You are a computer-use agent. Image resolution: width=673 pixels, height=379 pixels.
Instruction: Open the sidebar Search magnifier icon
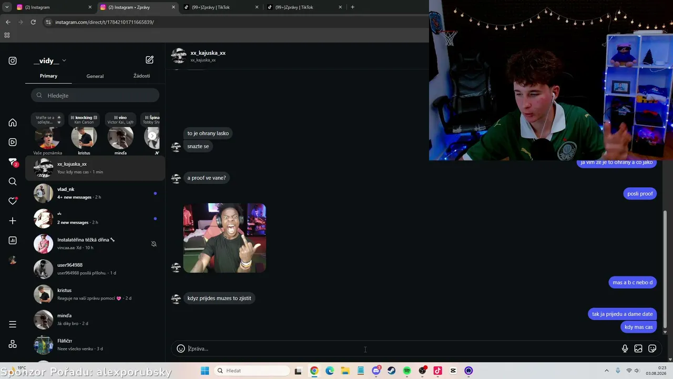coord(13,182)
